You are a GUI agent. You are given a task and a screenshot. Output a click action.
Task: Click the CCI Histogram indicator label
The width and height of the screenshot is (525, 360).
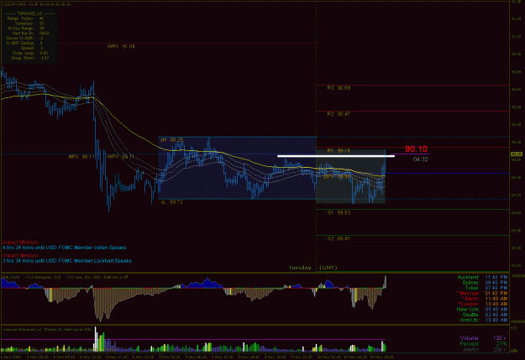coord(44,278)
